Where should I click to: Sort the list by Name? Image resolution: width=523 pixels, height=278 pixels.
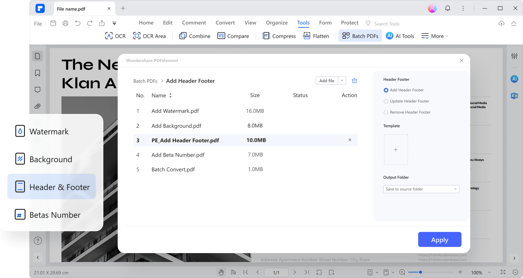170,95
